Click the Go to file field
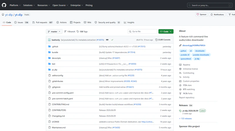Image resolution: width=235 pixels, height=131 pixels. pyautogui.click(x=142, y=31)
